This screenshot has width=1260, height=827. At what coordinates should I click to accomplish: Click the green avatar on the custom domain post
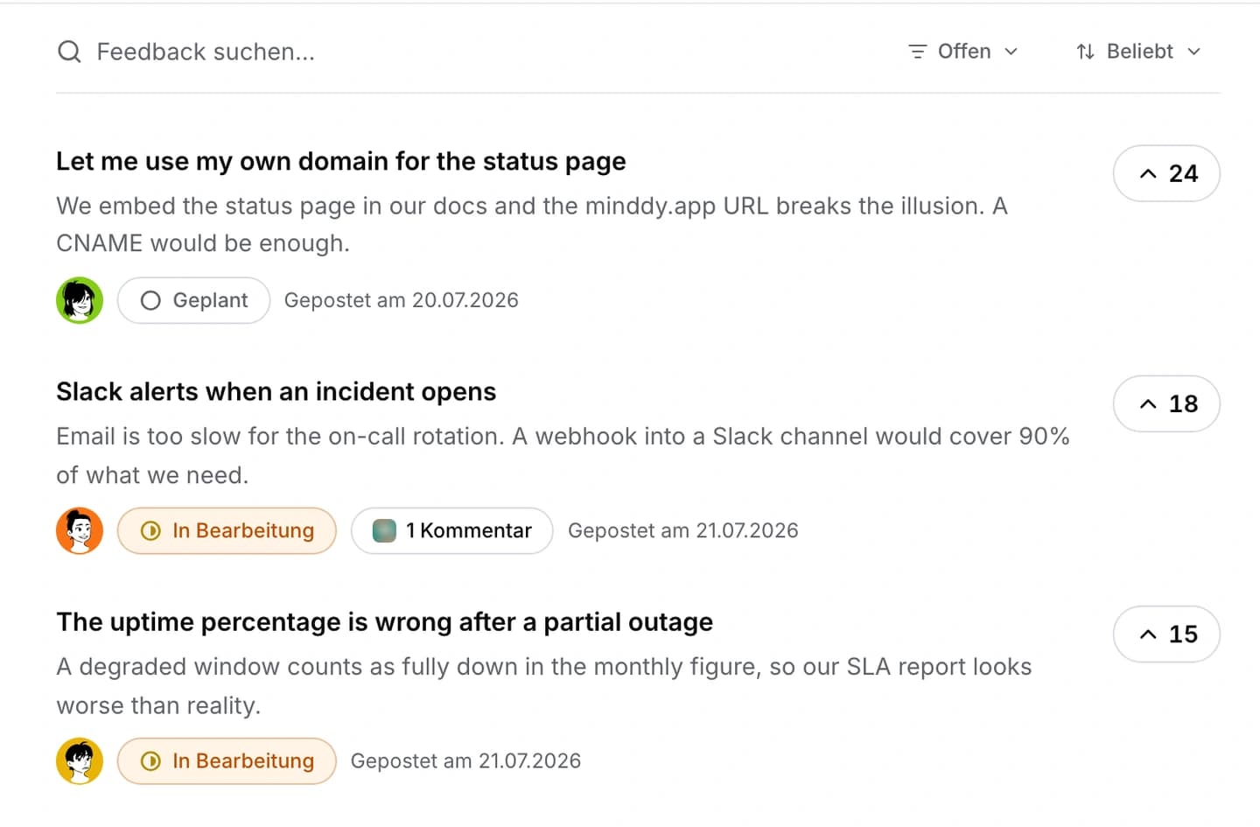[x=80, y=300]
